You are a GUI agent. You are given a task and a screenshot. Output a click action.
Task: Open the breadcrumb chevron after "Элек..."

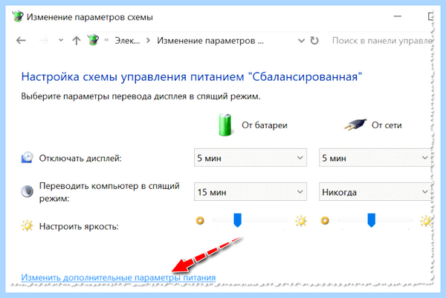click(x=148, y=41)
